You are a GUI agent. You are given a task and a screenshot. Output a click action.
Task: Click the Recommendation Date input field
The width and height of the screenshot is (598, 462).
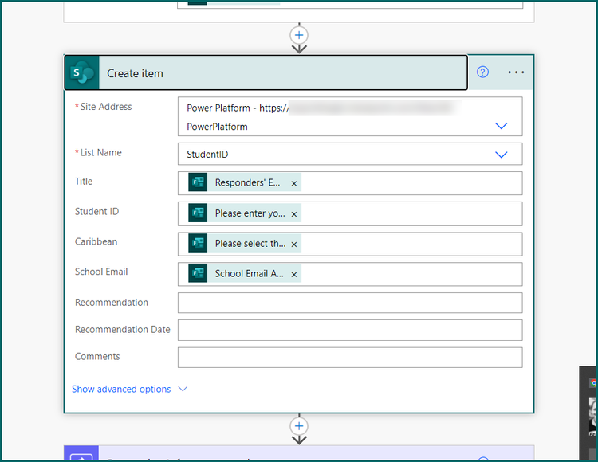coord(350,330)
